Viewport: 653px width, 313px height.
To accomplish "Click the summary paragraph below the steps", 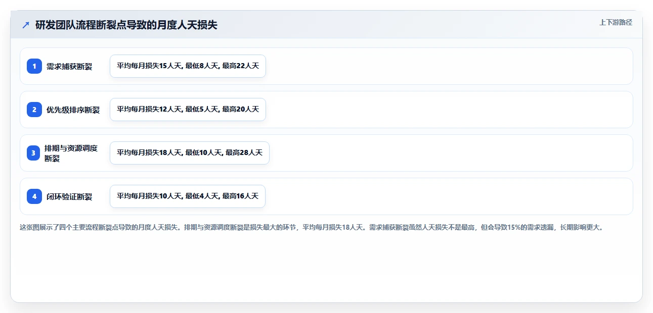I will click(x=311, y=227).
